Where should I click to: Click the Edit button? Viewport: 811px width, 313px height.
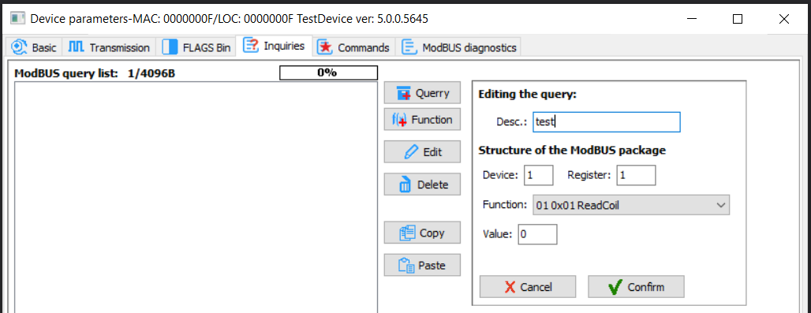point(422,152)
